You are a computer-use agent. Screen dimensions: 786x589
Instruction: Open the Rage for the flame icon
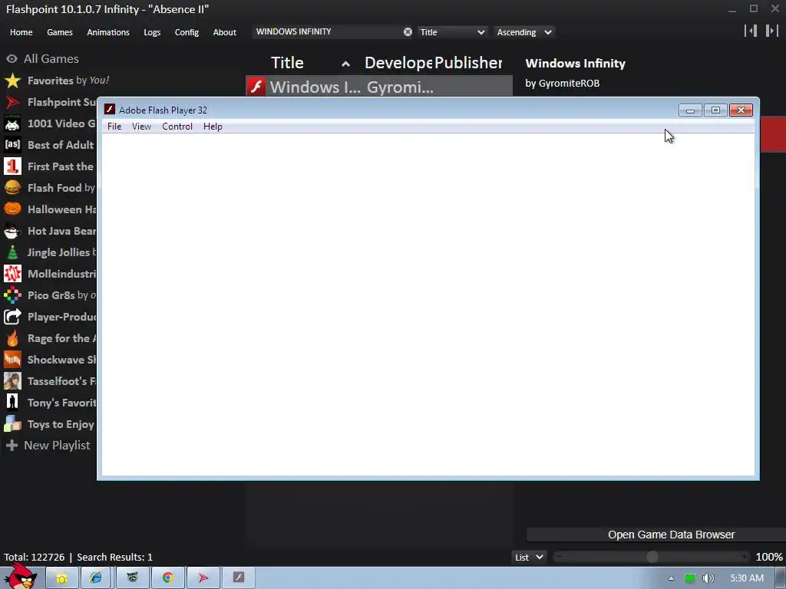tap(12, 338)
